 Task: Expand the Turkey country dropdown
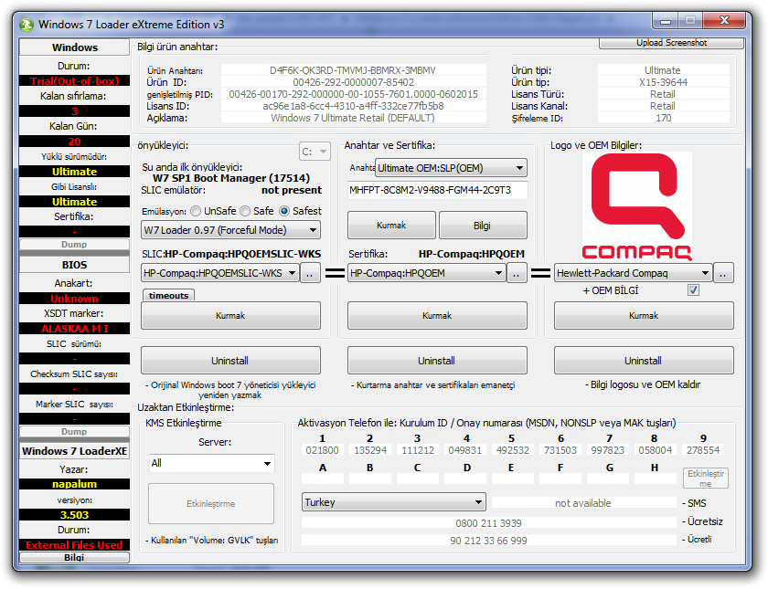(394, 502)
